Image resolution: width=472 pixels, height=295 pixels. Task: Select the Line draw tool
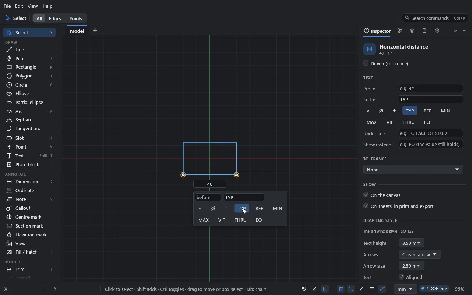pyautogui.click(x=29, y=49)
